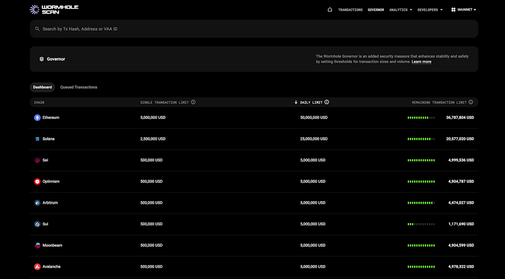Click the Ethereum chain icon
Viewport: 505px width, 279px height.
[x=37, y=118]
